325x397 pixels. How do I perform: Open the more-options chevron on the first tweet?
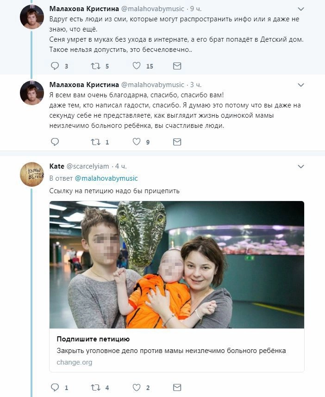coord(301,9)
